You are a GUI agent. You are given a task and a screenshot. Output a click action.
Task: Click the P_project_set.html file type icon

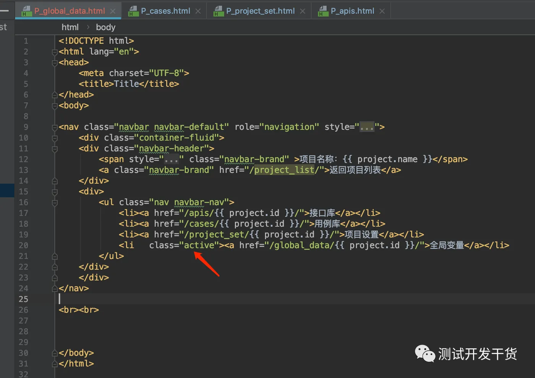coord(219,11)
